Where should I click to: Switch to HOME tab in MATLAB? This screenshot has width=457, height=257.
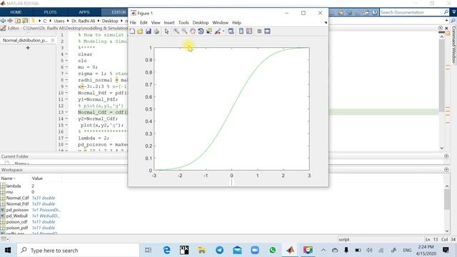tap(16, 12)
